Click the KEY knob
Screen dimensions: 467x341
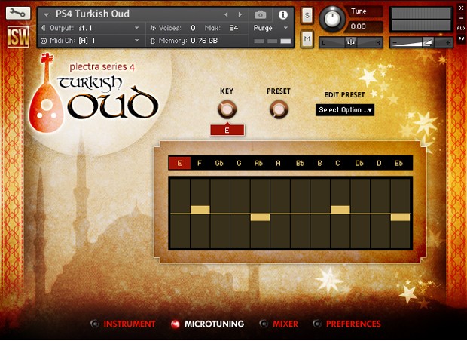(227, 109)
